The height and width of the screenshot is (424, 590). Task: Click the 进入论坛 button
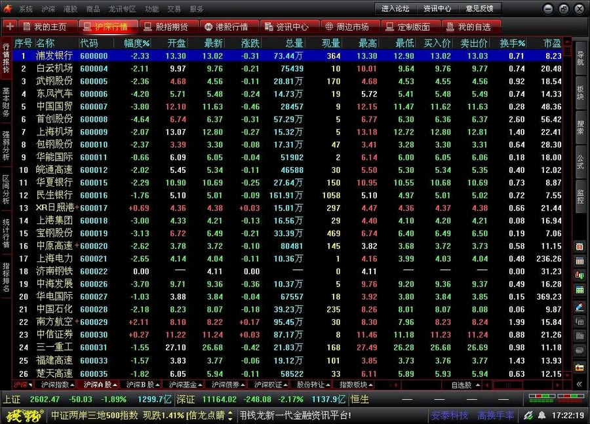coord(395,9)
